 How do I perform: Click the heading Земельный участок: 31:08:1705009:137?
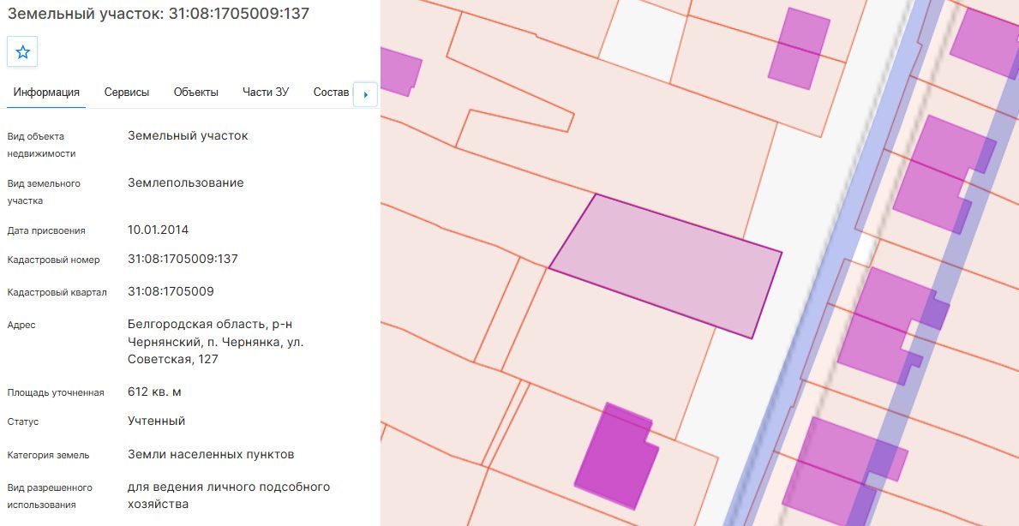[158, 13]
